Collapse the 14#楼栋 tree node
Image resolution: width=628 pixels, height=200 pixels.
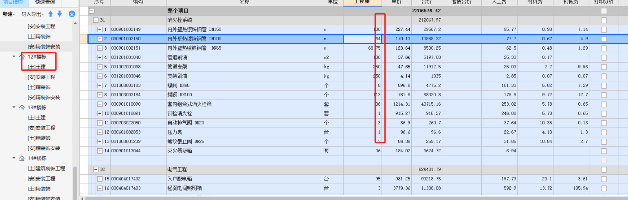pyautogui.click(x=14, y=158)
